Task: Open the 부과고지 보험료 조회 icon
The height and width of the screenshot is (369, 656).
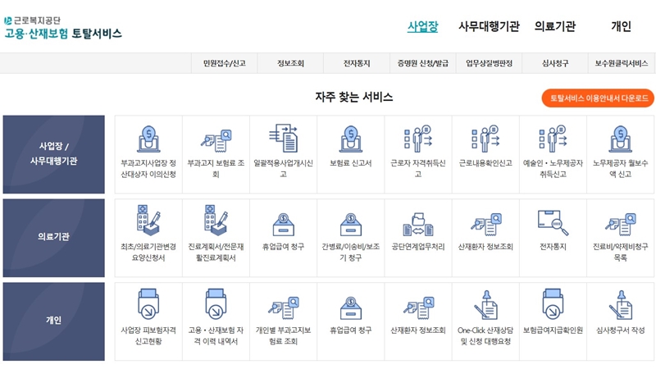Action: pyautogui.click(x=216, y=140)
